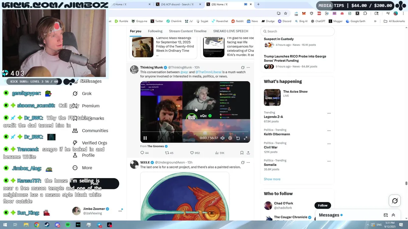The height and width of the screenshot is (229, 408).
Task: Repost the Thinking Munk post
Action: (169, 153)
